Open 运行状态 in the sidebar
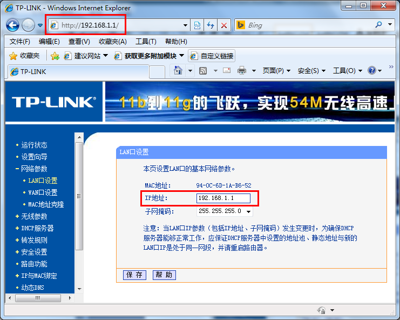Viewport: 400px width, 320px height. pyautogui.click(x=34, y=145)
